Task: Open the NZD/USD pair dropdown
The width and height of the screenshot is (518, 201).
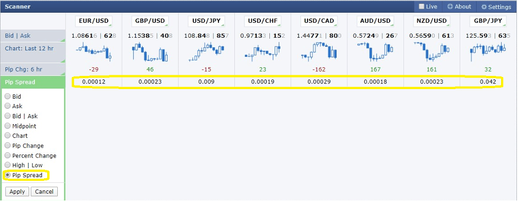Action: coord(432,21)
